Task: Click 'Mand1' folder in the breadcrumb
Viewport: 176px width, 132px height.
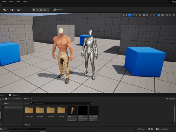Action: tap(26, 99)
